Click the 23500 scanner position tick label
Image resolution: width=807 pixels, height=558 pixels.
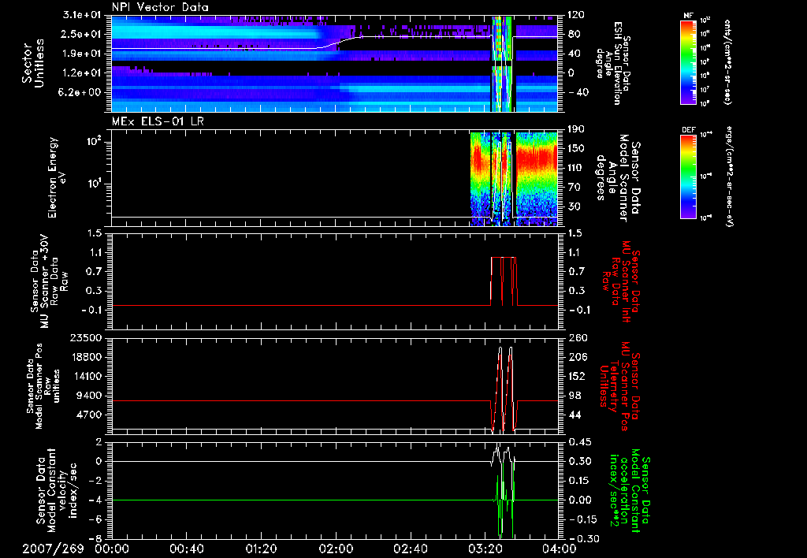[x=85, y=337]
